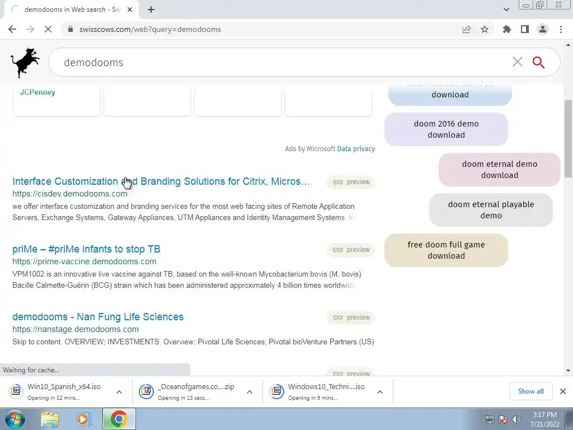
Task: Select doom eternal playable demo suggestion
Action: point(491,210)
